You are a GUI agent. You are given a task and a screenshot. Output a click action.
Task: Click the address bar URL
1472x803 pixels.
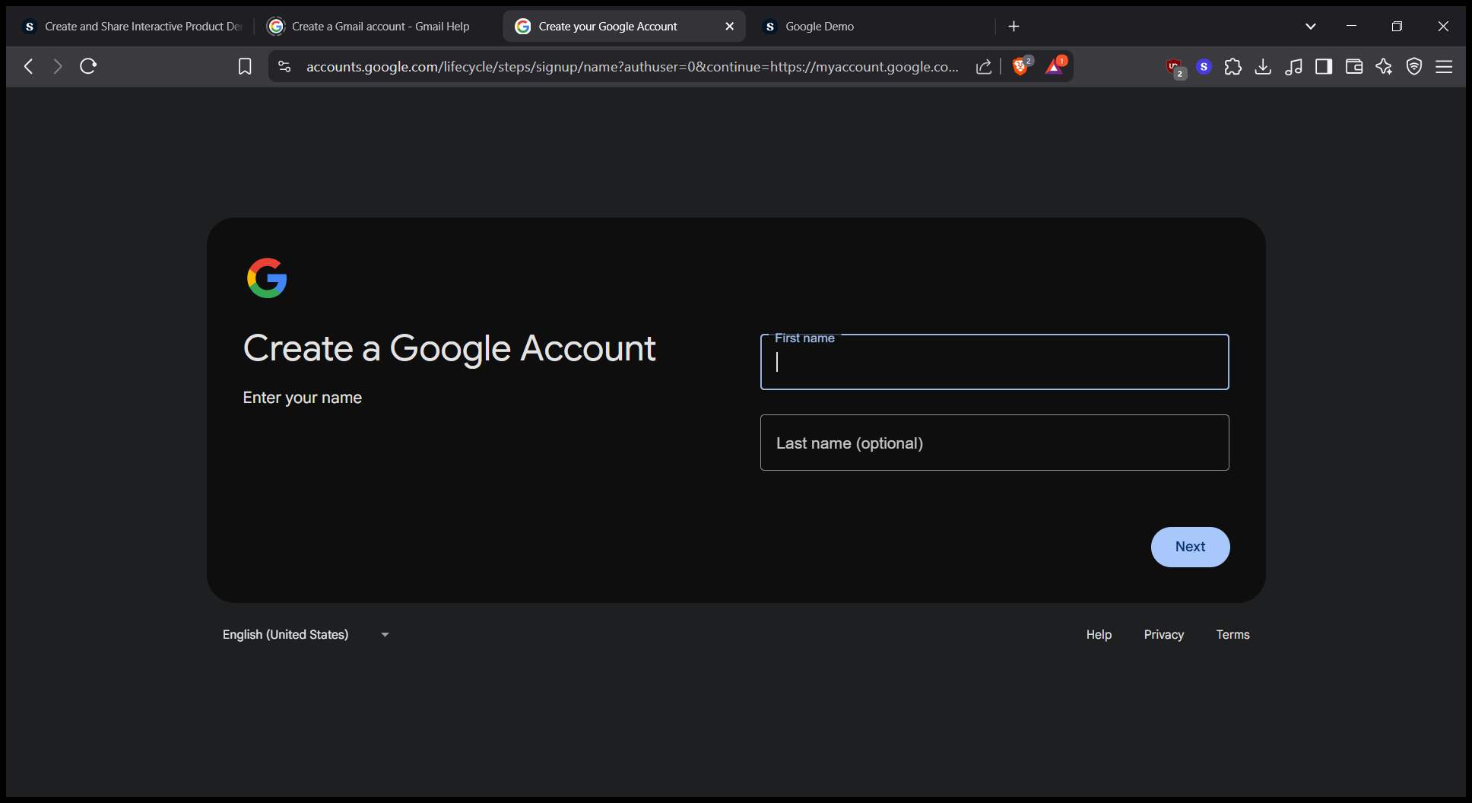631,67
